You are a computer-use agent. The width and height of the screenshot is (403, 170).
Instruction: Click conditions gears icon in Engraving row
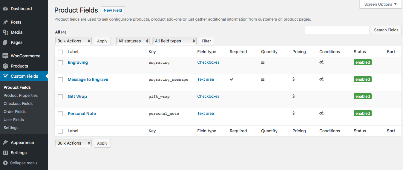[x=321, y=62]
